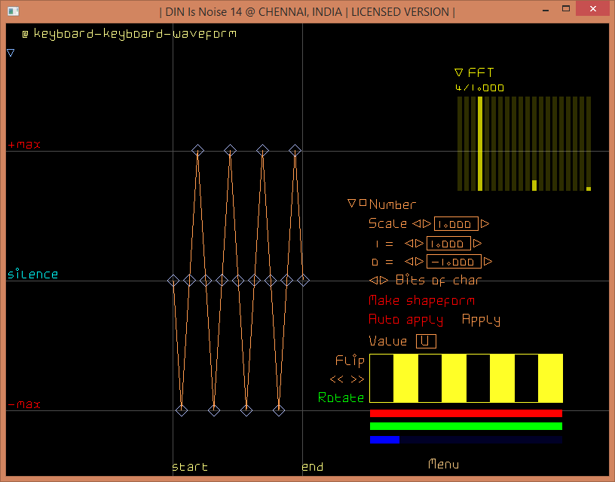Click the blue triangle under the waveform title
615x482 pixels.
(x=11, y=53)
